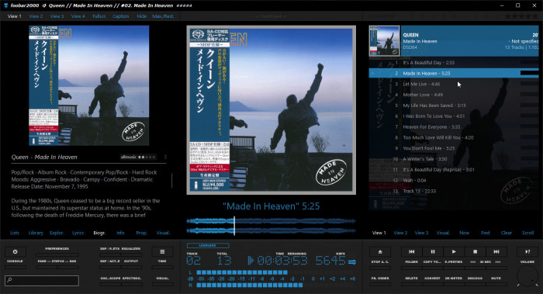Click in the bottom-left search input field
543x294 pixels.
tap(42, 280)
